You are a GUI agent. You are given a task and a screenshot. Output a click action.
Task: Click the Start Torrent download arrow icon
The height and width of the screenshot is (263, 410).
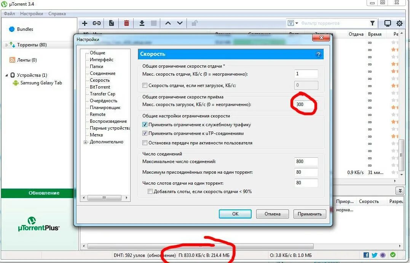[x=142, y=23]
